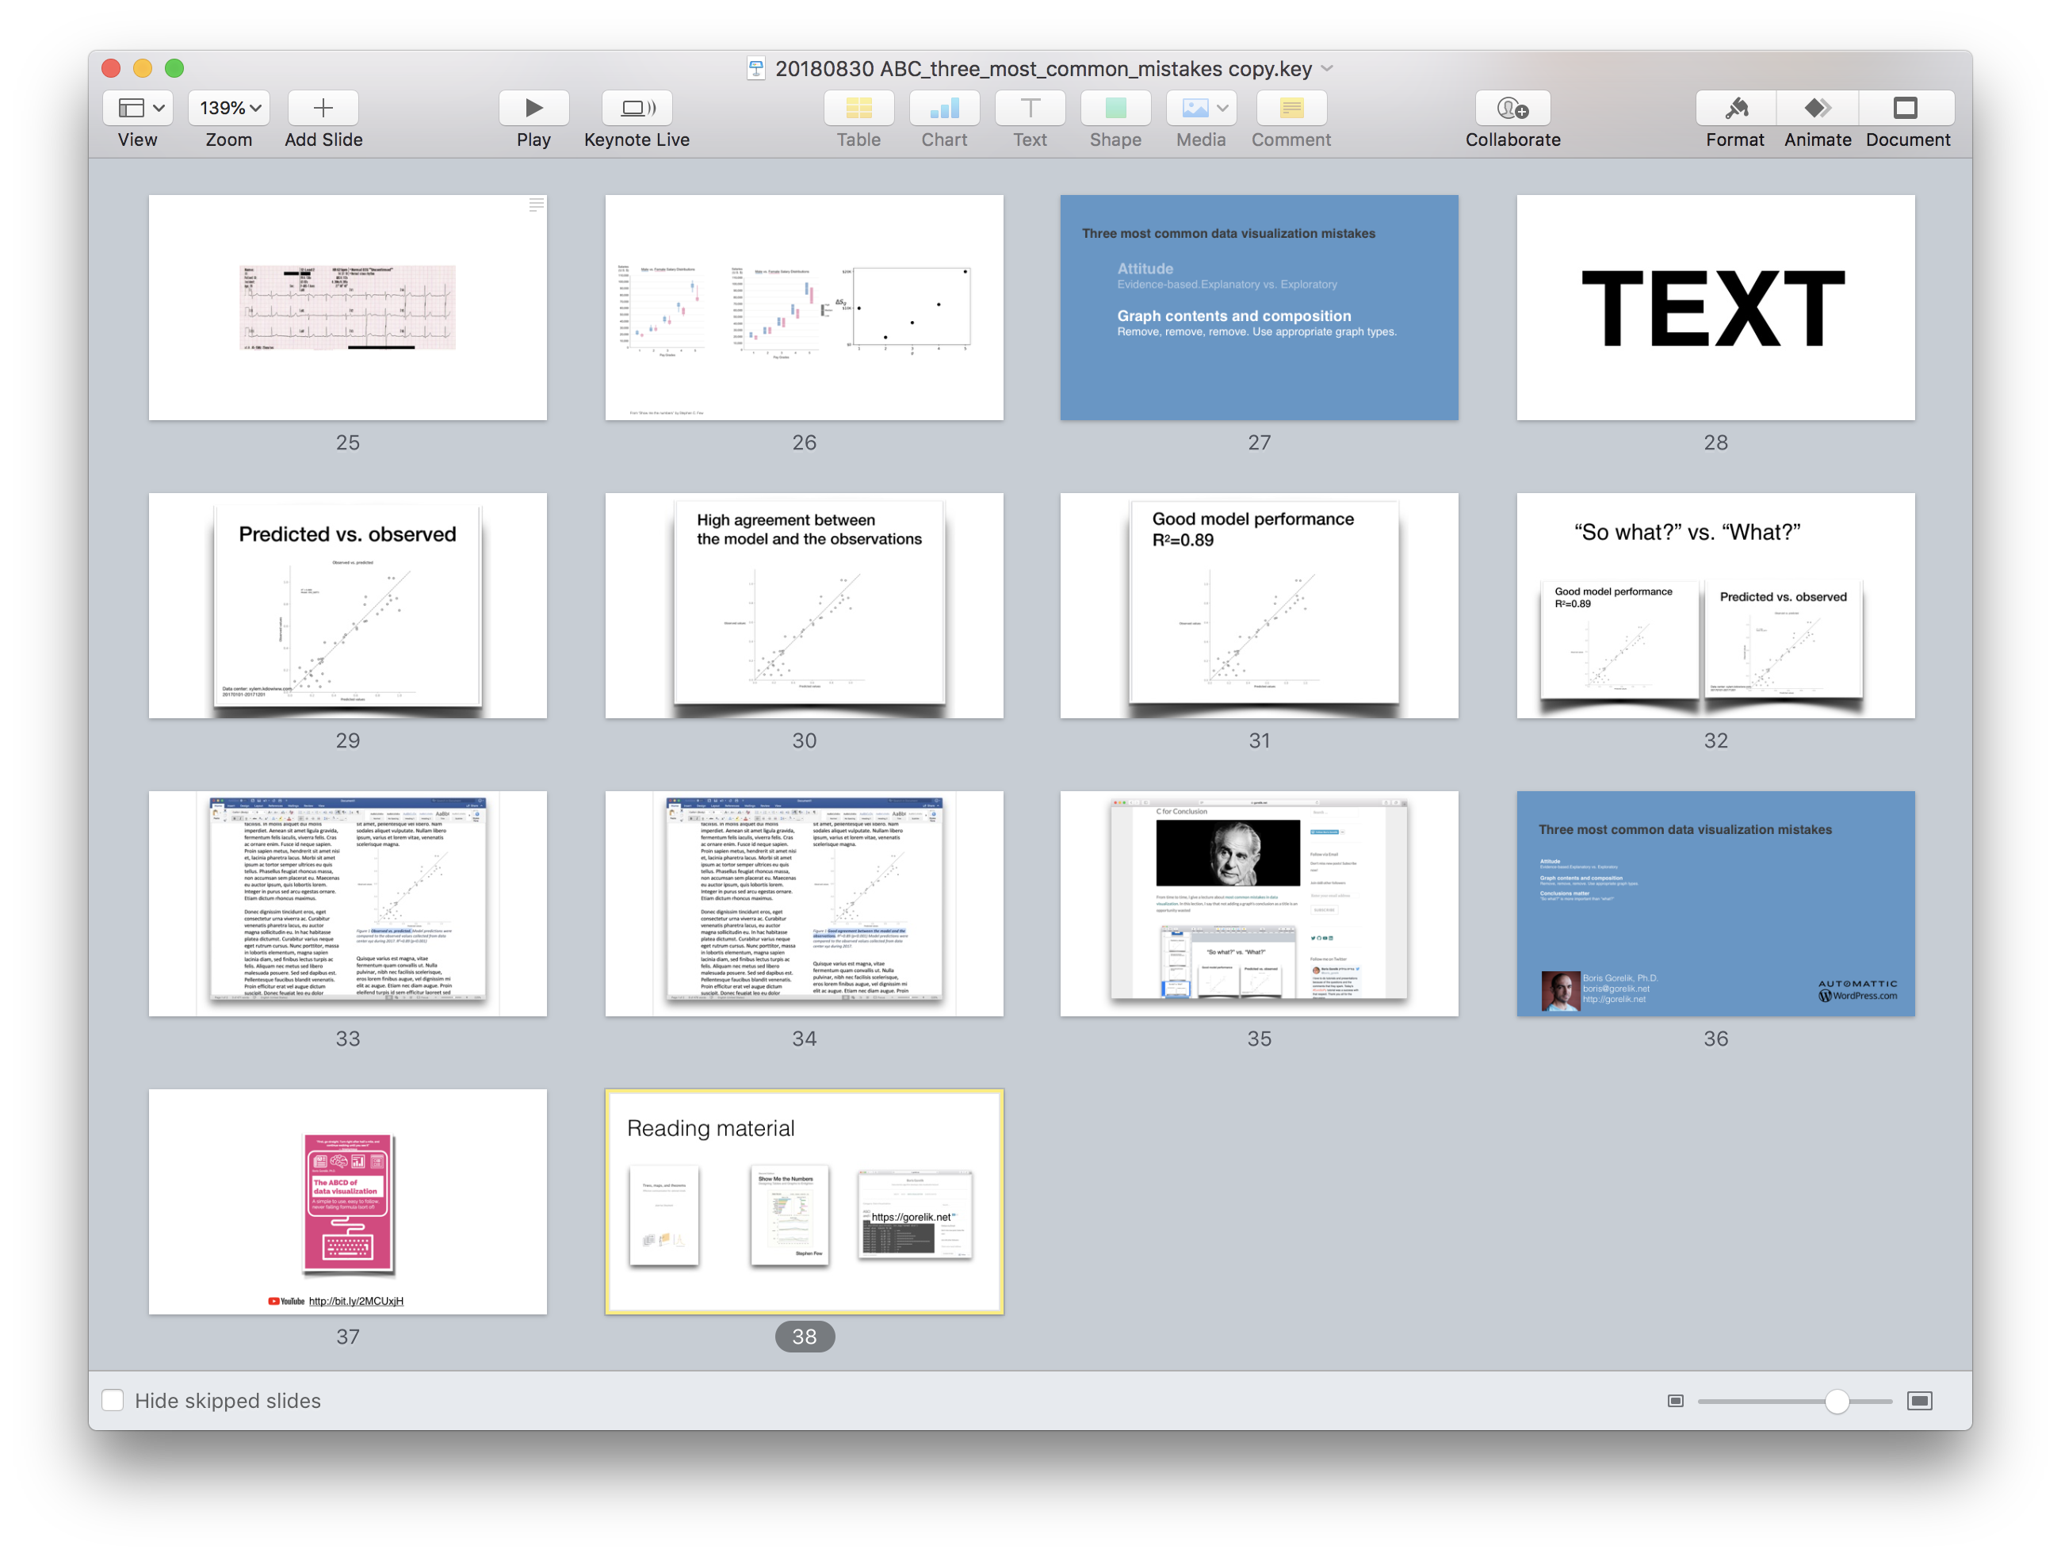Click the Add Slide plus button
The image size is (2061, 1557).
click(323, 108)
